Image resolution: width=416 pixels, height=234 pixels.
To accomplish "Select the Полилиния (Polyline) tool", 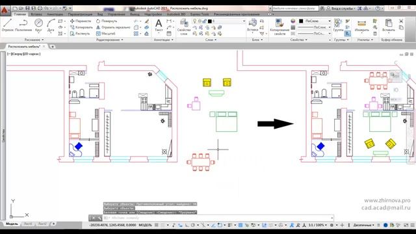I will (23, 25).
